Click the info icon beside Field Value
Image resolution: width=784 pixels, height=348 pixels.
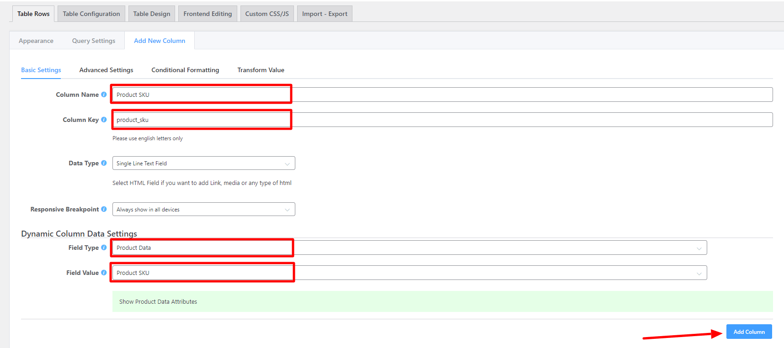point(104,273)
